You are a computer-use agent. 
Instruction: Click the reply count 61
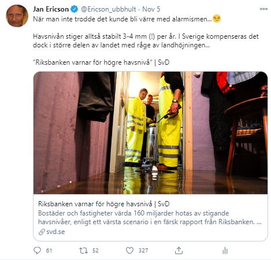[x=49, y=251]
